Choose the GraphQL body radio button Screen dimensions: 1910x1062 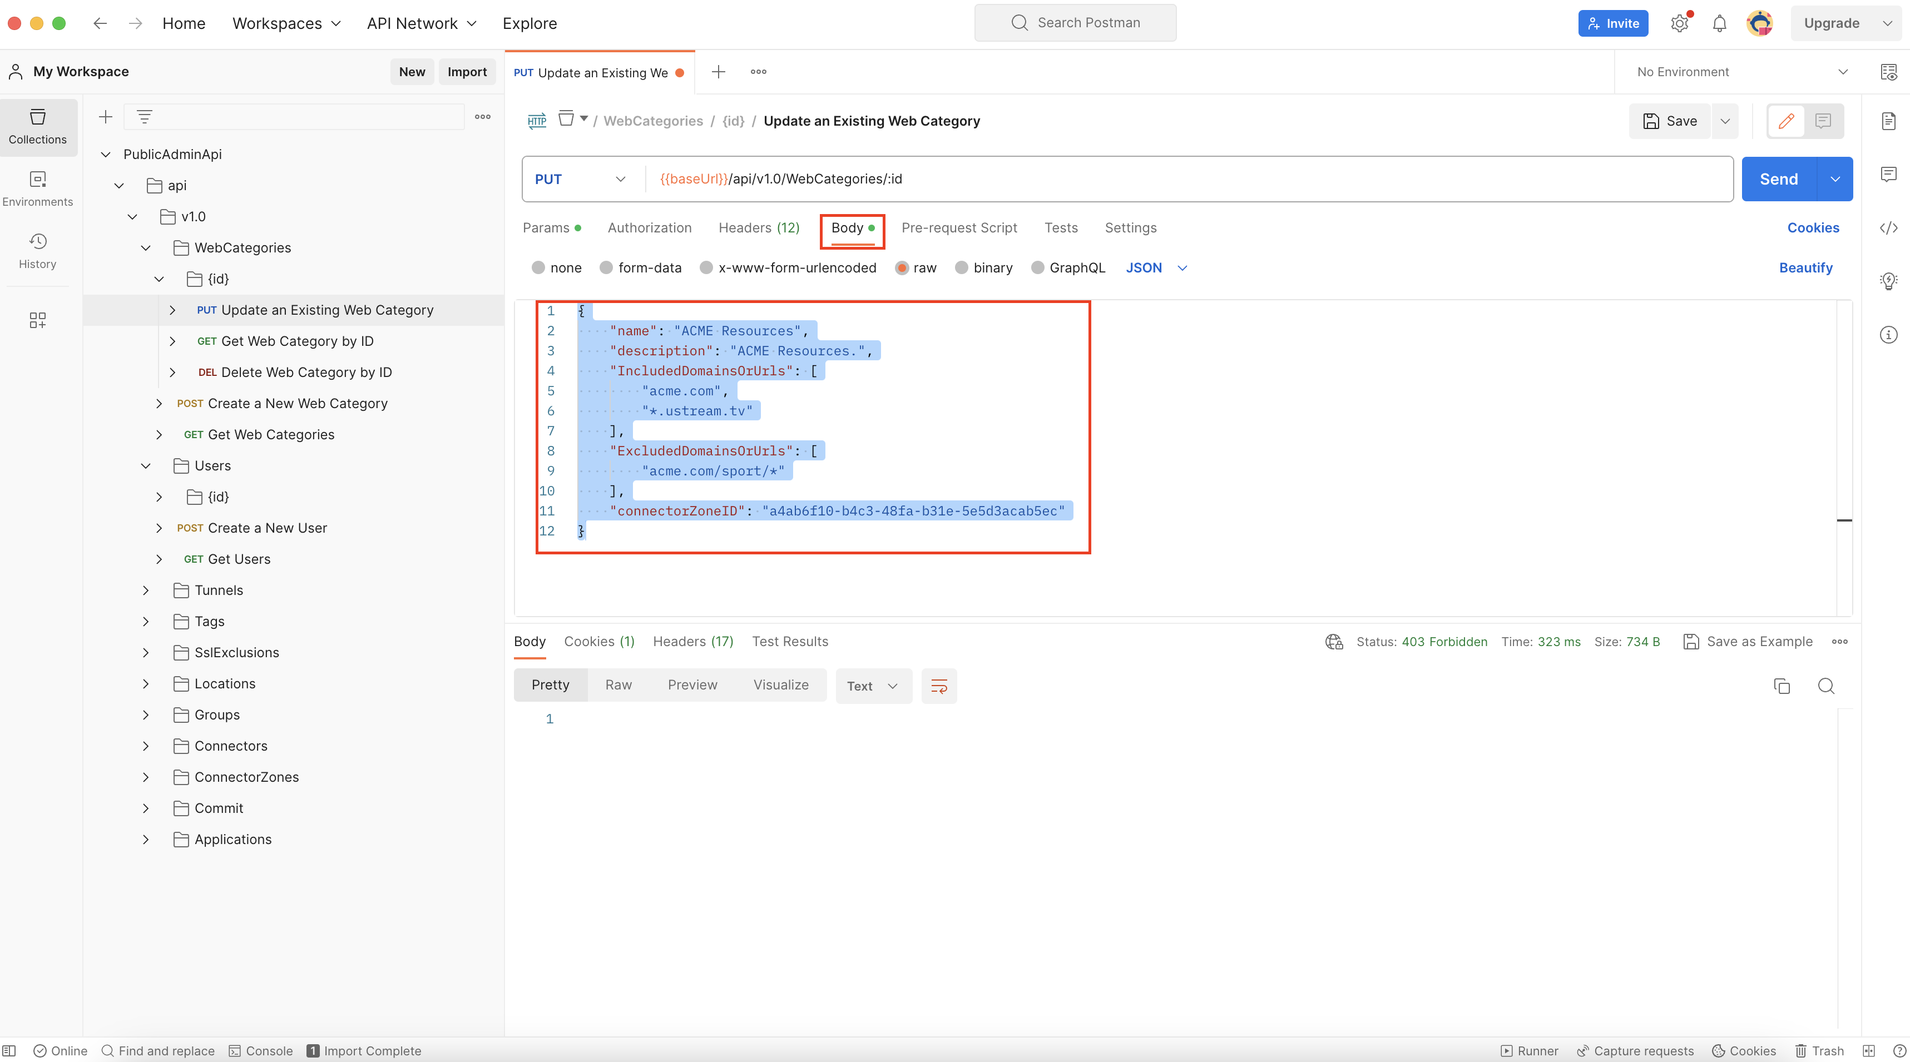(x=1038, y=267)
